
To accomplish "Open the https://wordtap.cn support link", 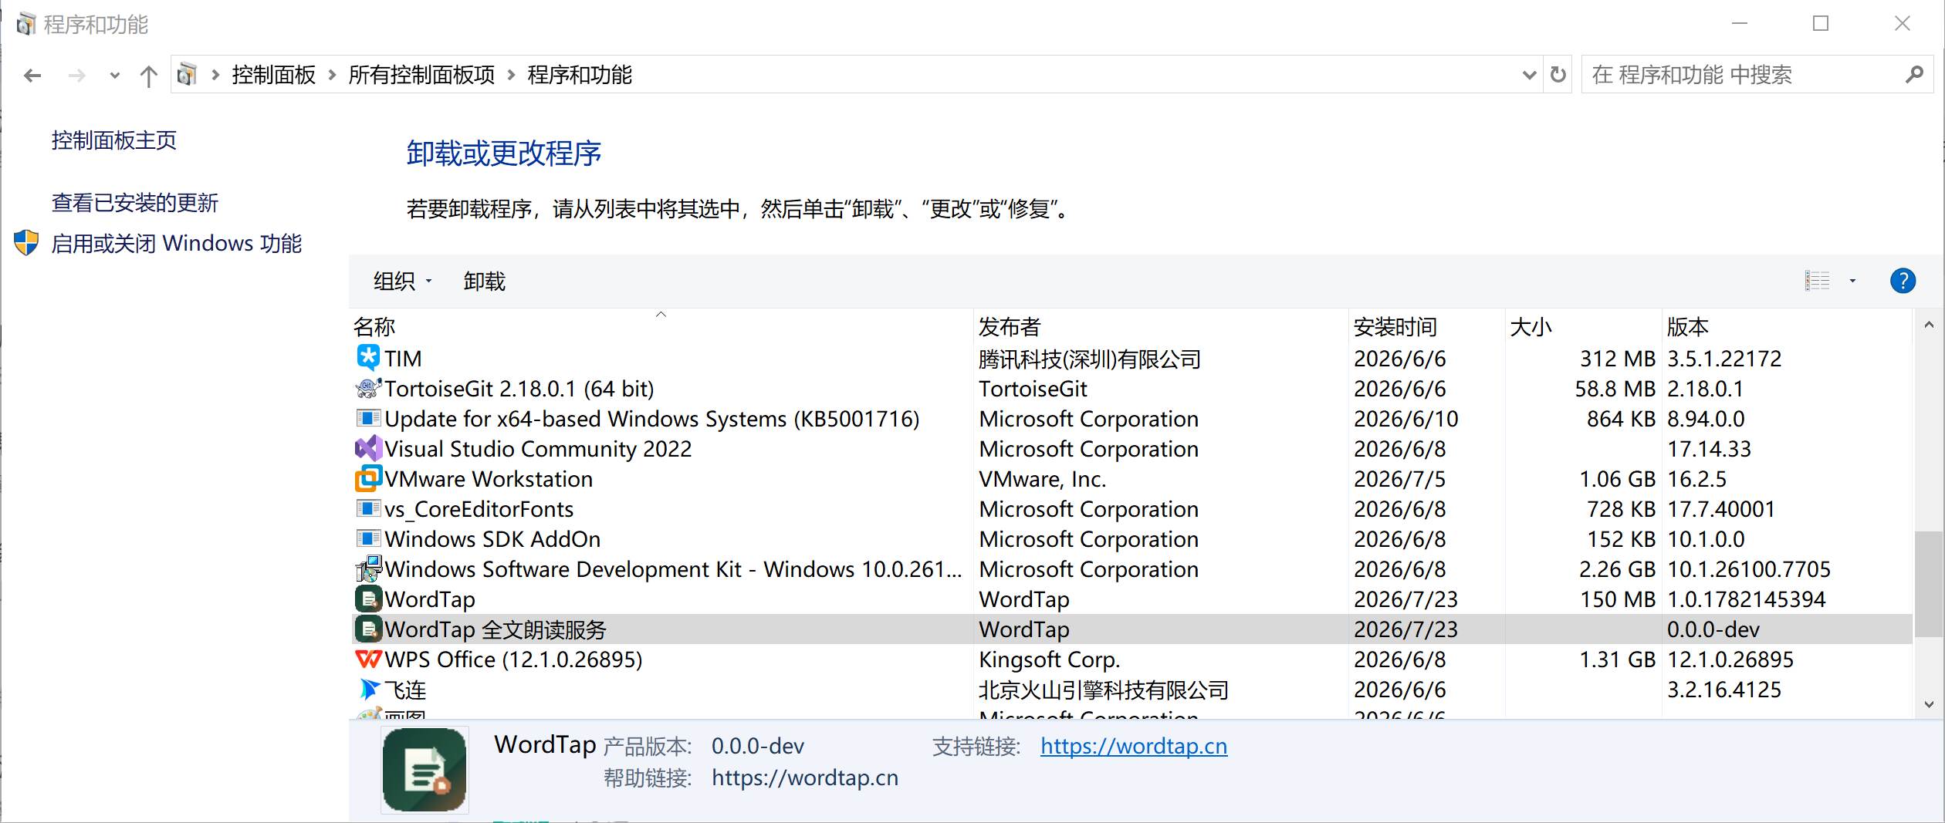I will (x=1134, y=746).
